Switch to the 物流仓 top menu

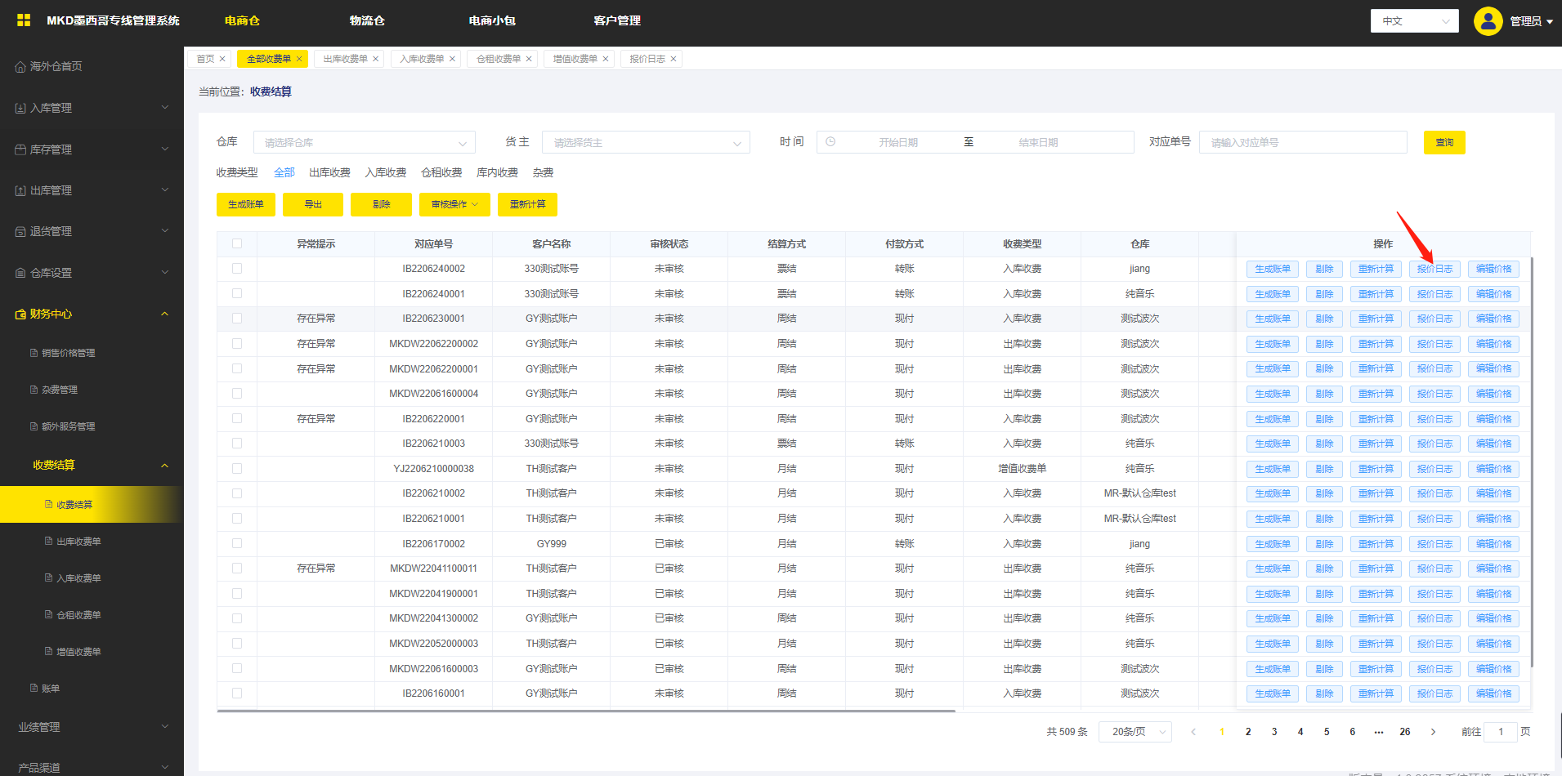[x=367, y=20]
